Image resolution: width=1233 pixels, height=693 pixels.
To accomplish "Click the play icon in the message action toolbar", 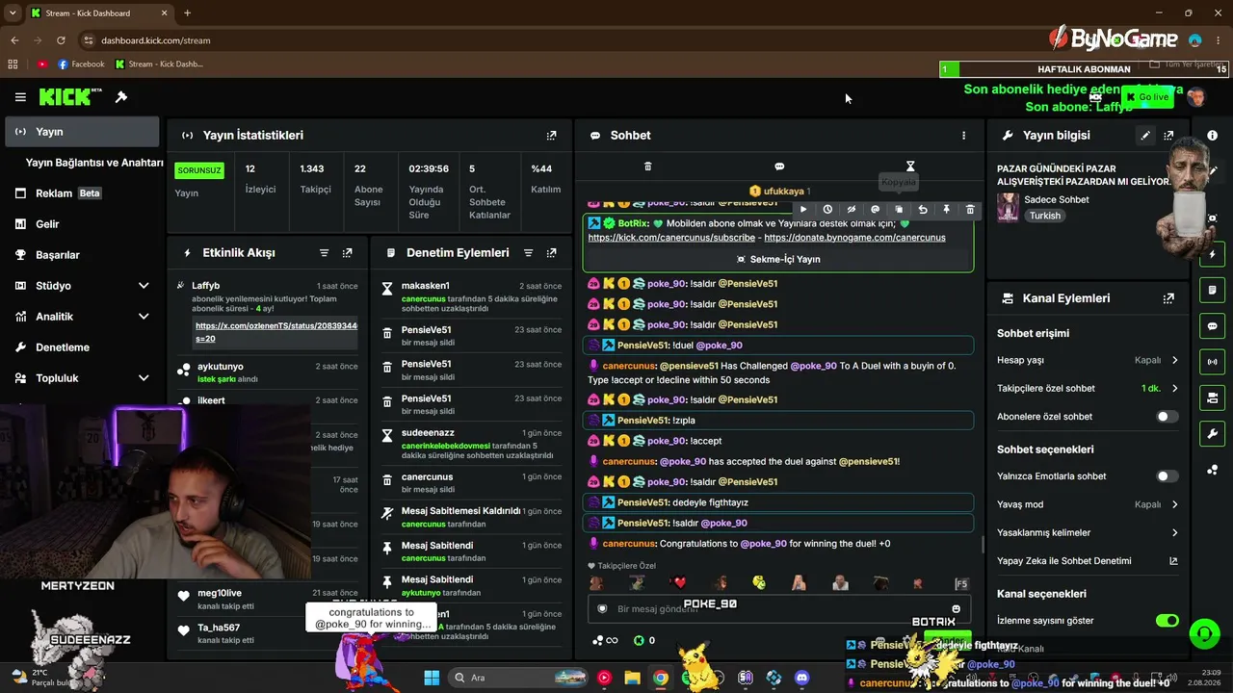I will (803, 210).
